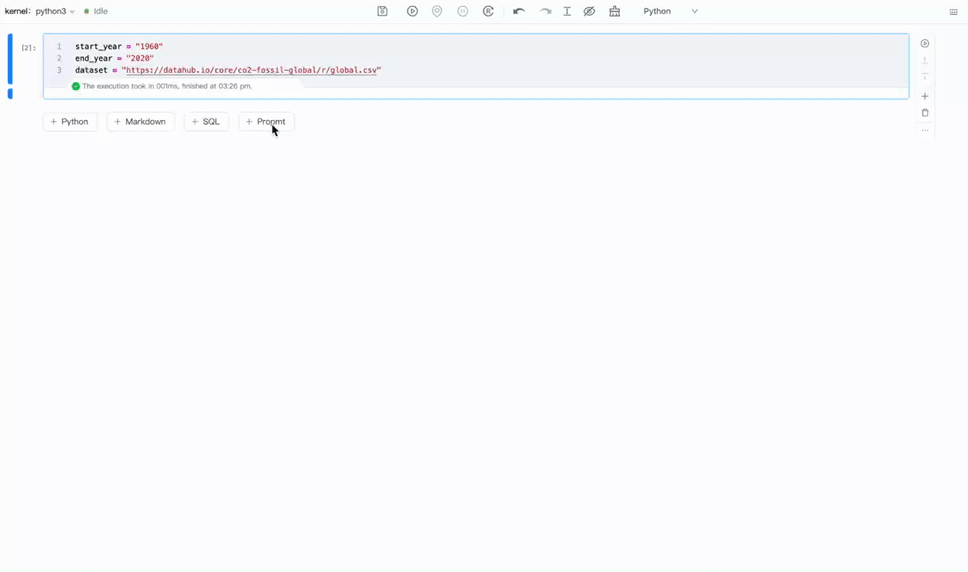968x572 pixels.
Task: Open more cell options ellipsis
Action: 925,130
